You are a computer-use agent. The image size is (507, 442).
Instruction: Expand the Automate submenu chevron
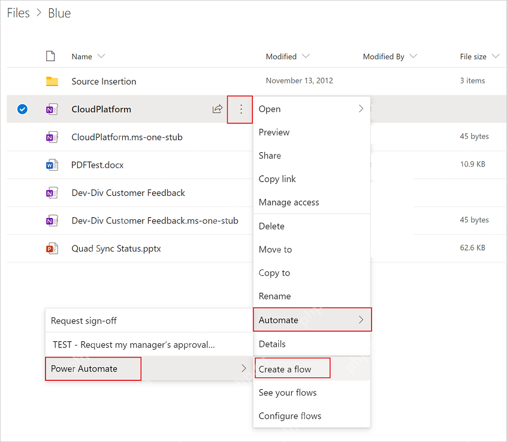tap(361, 320)
